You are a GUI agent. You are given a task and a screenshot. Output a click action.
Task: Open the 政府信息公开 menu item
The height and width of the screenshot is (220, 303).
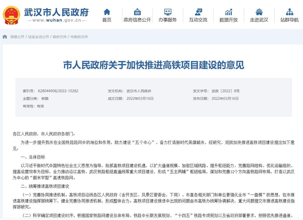pos(137,20)
